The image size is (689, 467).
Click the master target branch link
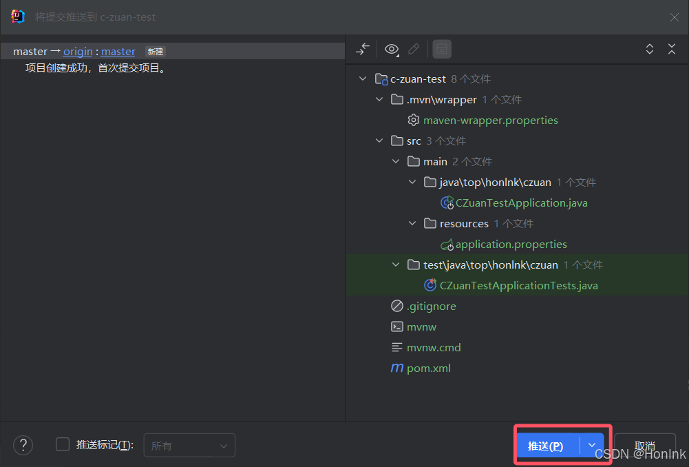118,52
